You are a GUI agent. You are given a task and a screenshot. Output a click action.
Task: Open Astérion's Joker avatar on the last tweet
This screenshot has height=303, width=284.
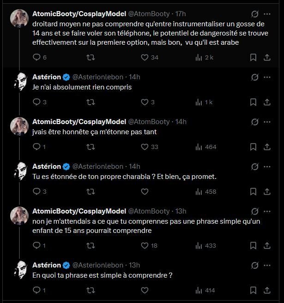coord(20,270)
